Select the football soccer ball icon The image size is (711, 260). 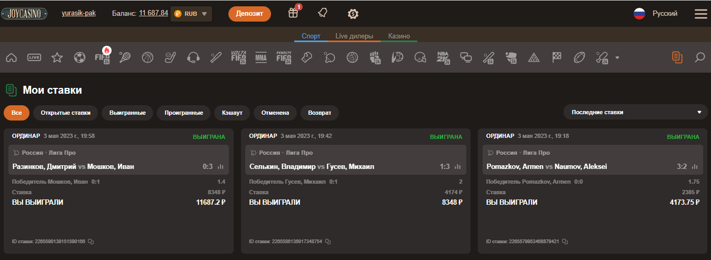(x=79, y=57)
